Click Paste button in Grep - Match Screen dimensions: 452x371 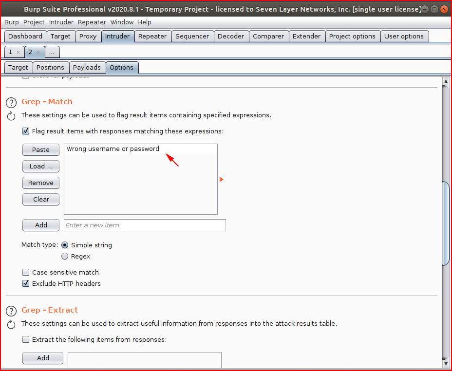coord(41,150)
